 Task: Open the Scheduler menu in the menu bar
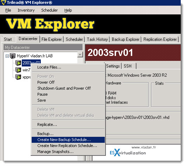pos(50,10)
